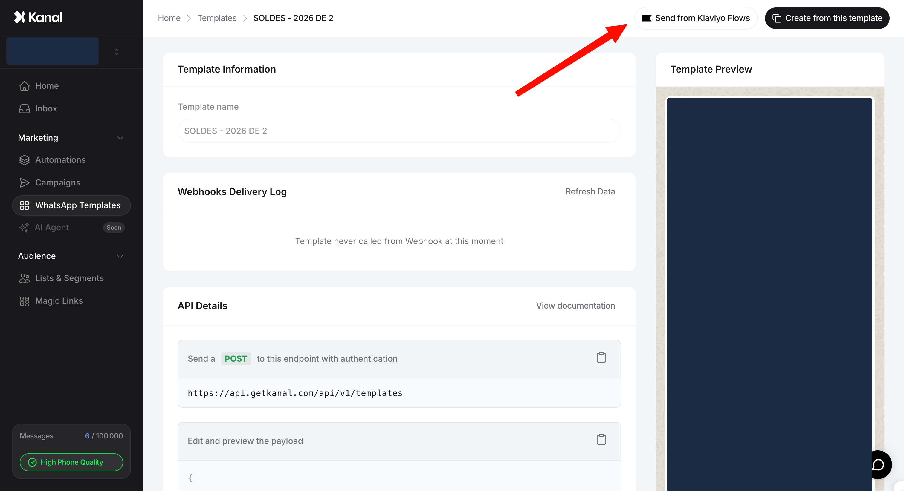Click the Magic Links QR icon
904x491 pixels.
pyautogui.click(x=24, y=301)
